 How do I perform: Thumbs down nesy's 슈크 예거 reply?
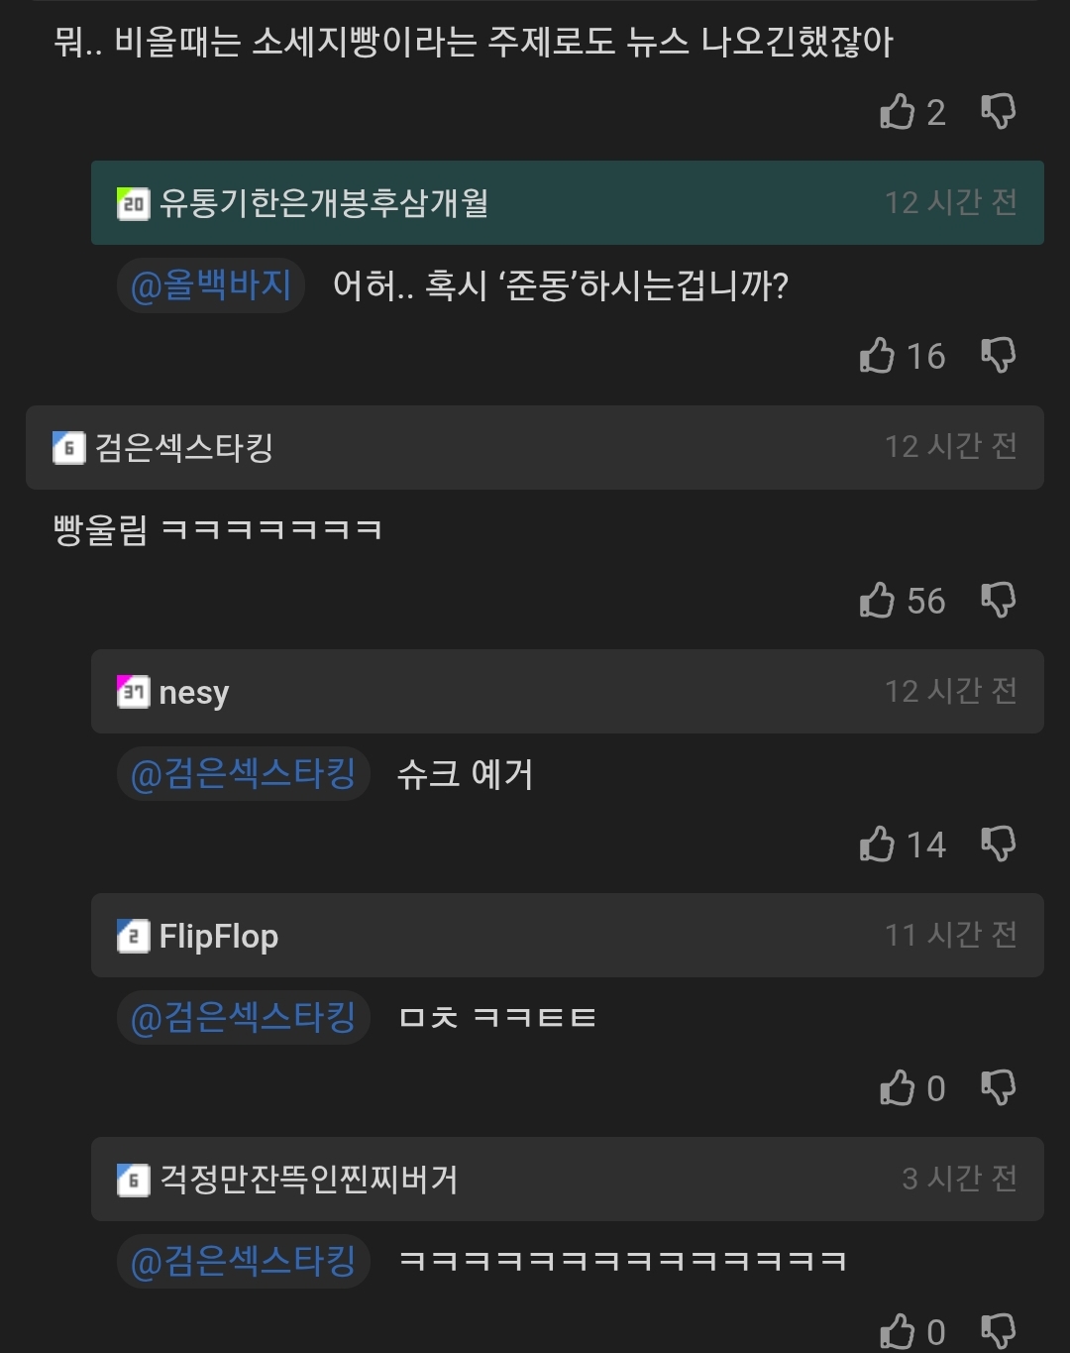tap(999, 844)
